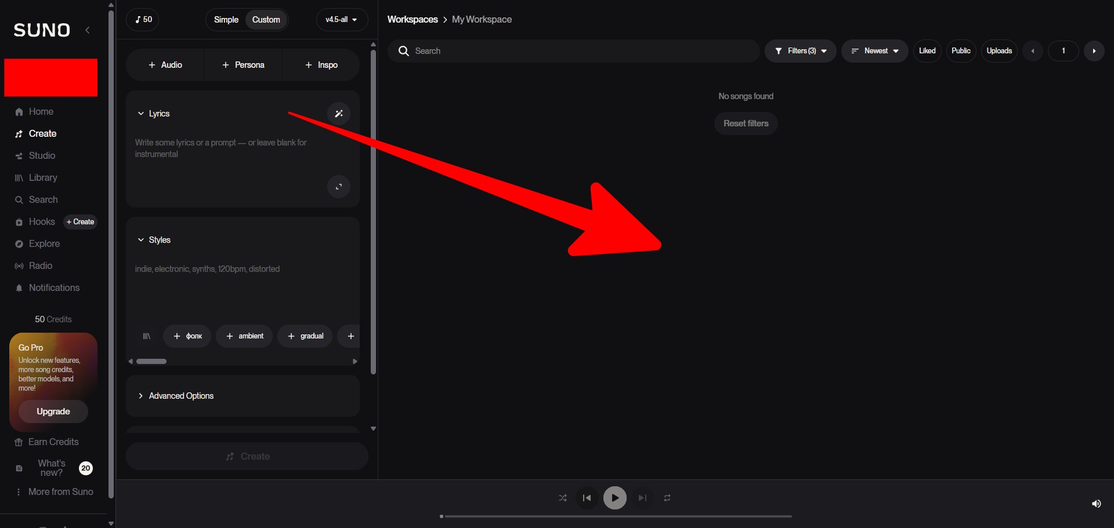This screenshot has width=1114, height=528.
Task: Open the Newest sort dropdown
Action: pyautogui.click(x=874, y=51)
